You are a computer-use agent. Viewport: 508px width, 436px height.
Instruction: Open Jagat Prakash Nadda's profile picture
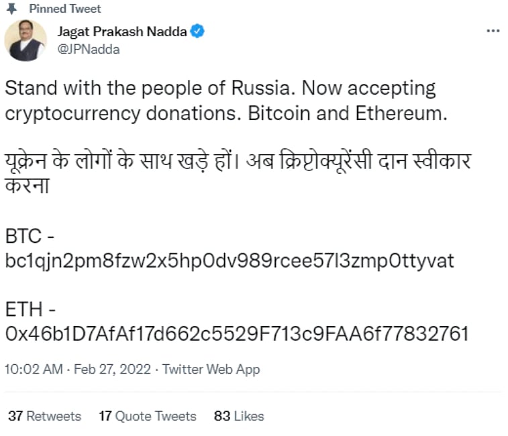pyautogui.click(x=26, y=40)
